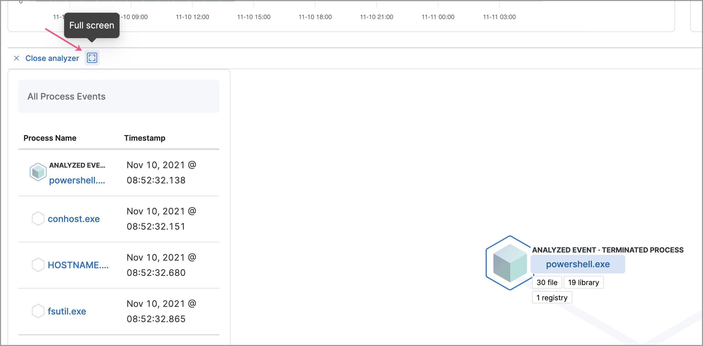Image resolution: width=703 pixels, height=346 pixels.
Task: Open the Close analyzer link
Action: (52, 58)
